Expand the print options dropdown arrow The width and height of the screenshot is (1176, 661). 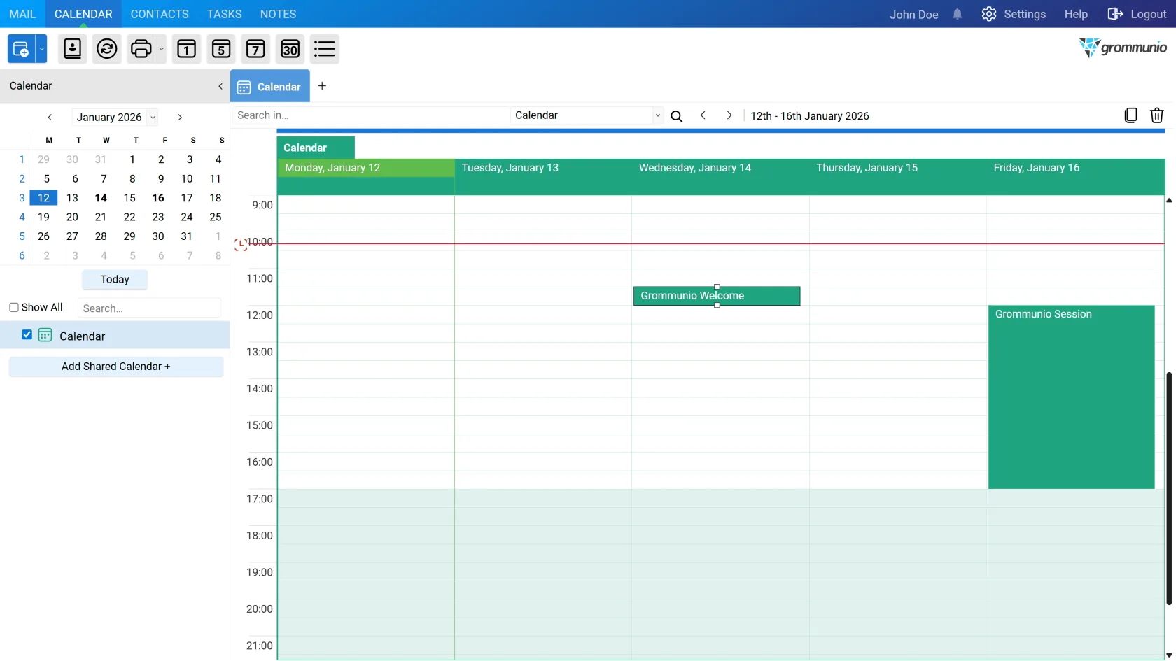[161, 49]
